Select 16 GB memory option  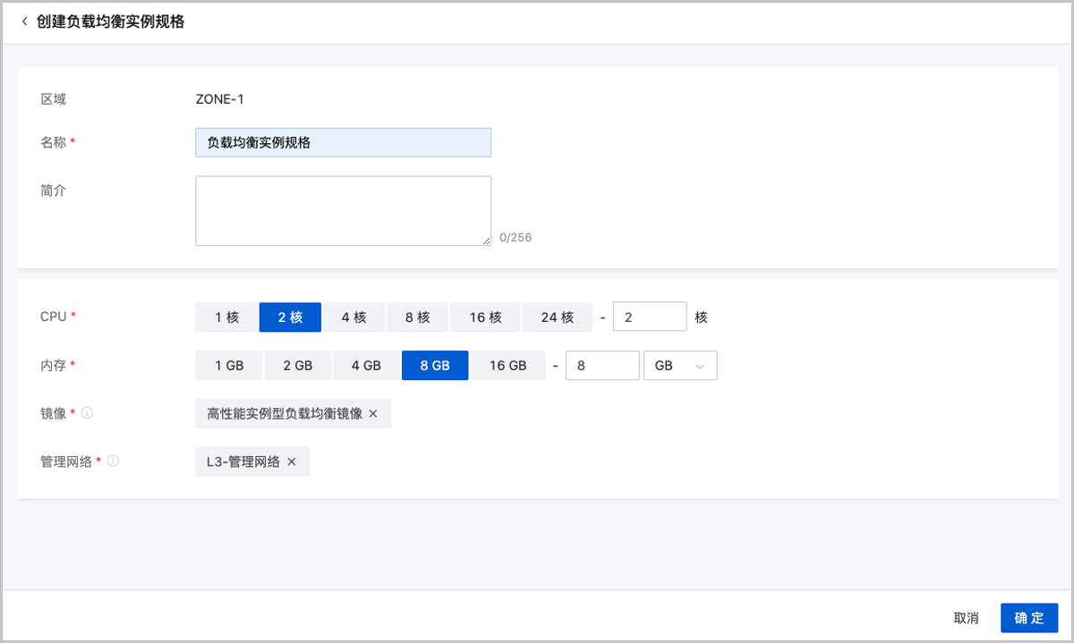[507, 366]
